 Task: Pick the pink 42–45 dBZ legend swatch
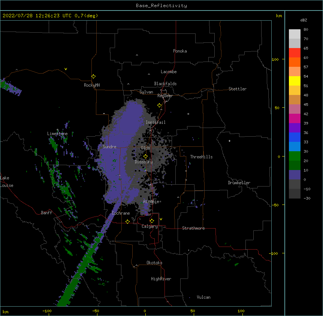tap(295, 109)
